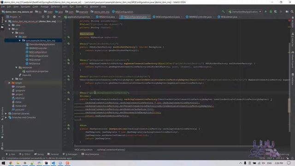Screen dimensions: 295x166
Task: Expand External Libraries node
Action: [x=6, y=113]
